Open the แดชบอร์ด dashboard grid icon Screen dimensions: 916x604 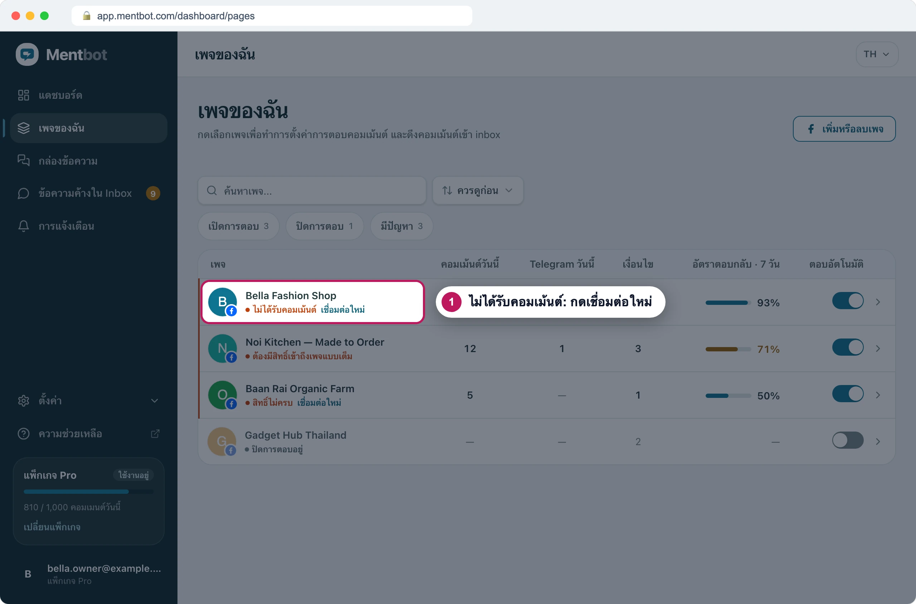pyautogui.click(x=24, y=95)
